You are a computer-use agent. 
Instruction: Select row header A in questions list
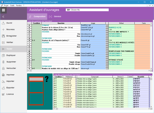(29, 26)
